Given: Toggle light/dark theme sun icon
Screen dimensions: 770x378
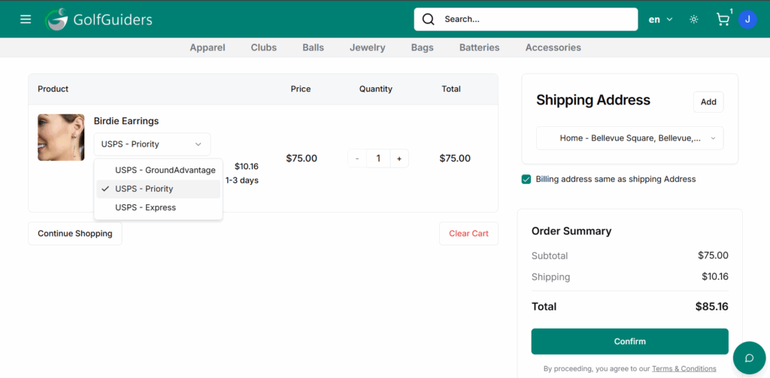Looking at the screenshot, I should click(693, 20).
